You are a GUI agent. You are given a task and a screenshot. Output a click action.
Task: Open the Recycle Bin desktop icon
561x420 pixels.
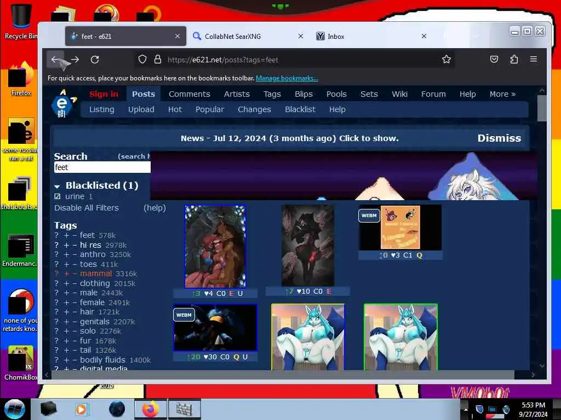point(21,21)
